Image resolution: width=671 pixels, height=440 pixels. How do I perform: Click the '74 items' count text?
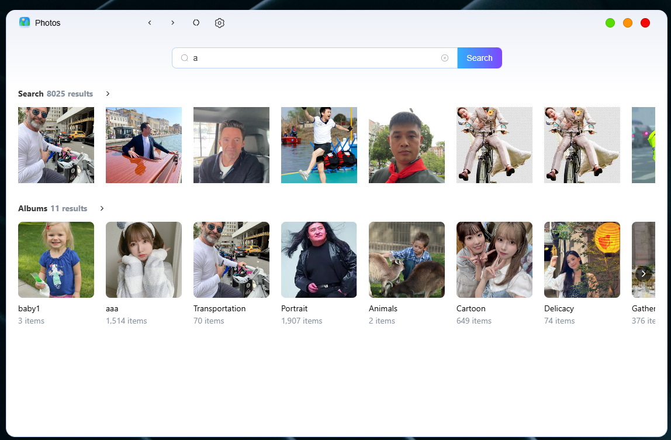coord(559,321)
